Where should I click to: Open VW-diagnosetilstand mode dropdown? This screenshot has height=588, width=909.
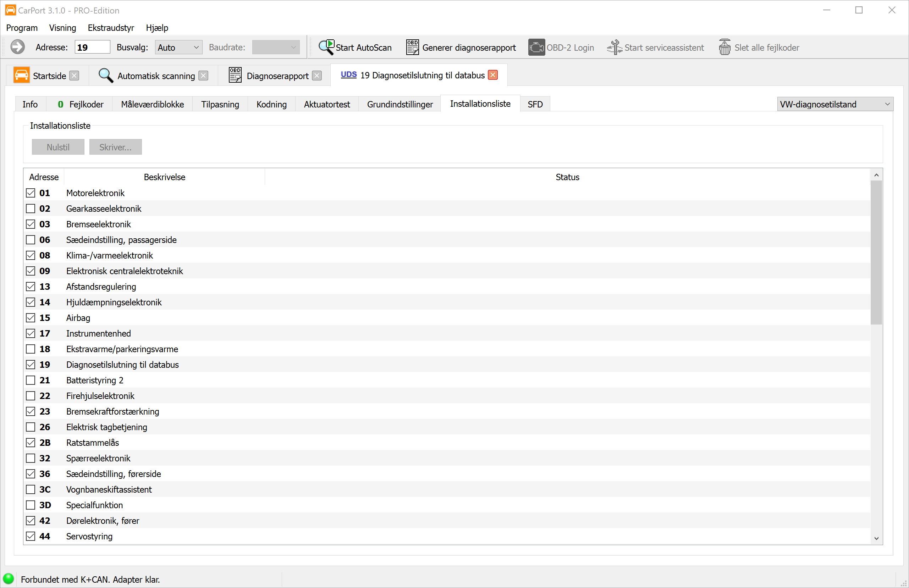tap(834, 104)
